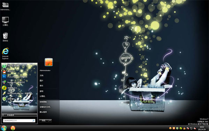Open 默认程序 in the Start menu
The image size is (209, 131).
[43, 112]
